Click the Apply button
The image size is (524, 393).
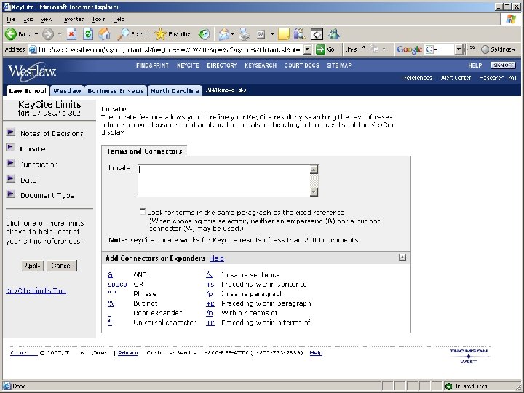pos(33,266)
